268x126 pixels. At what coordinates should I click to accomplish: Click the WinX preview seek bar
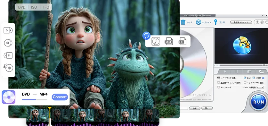click(x=239, y=65)
